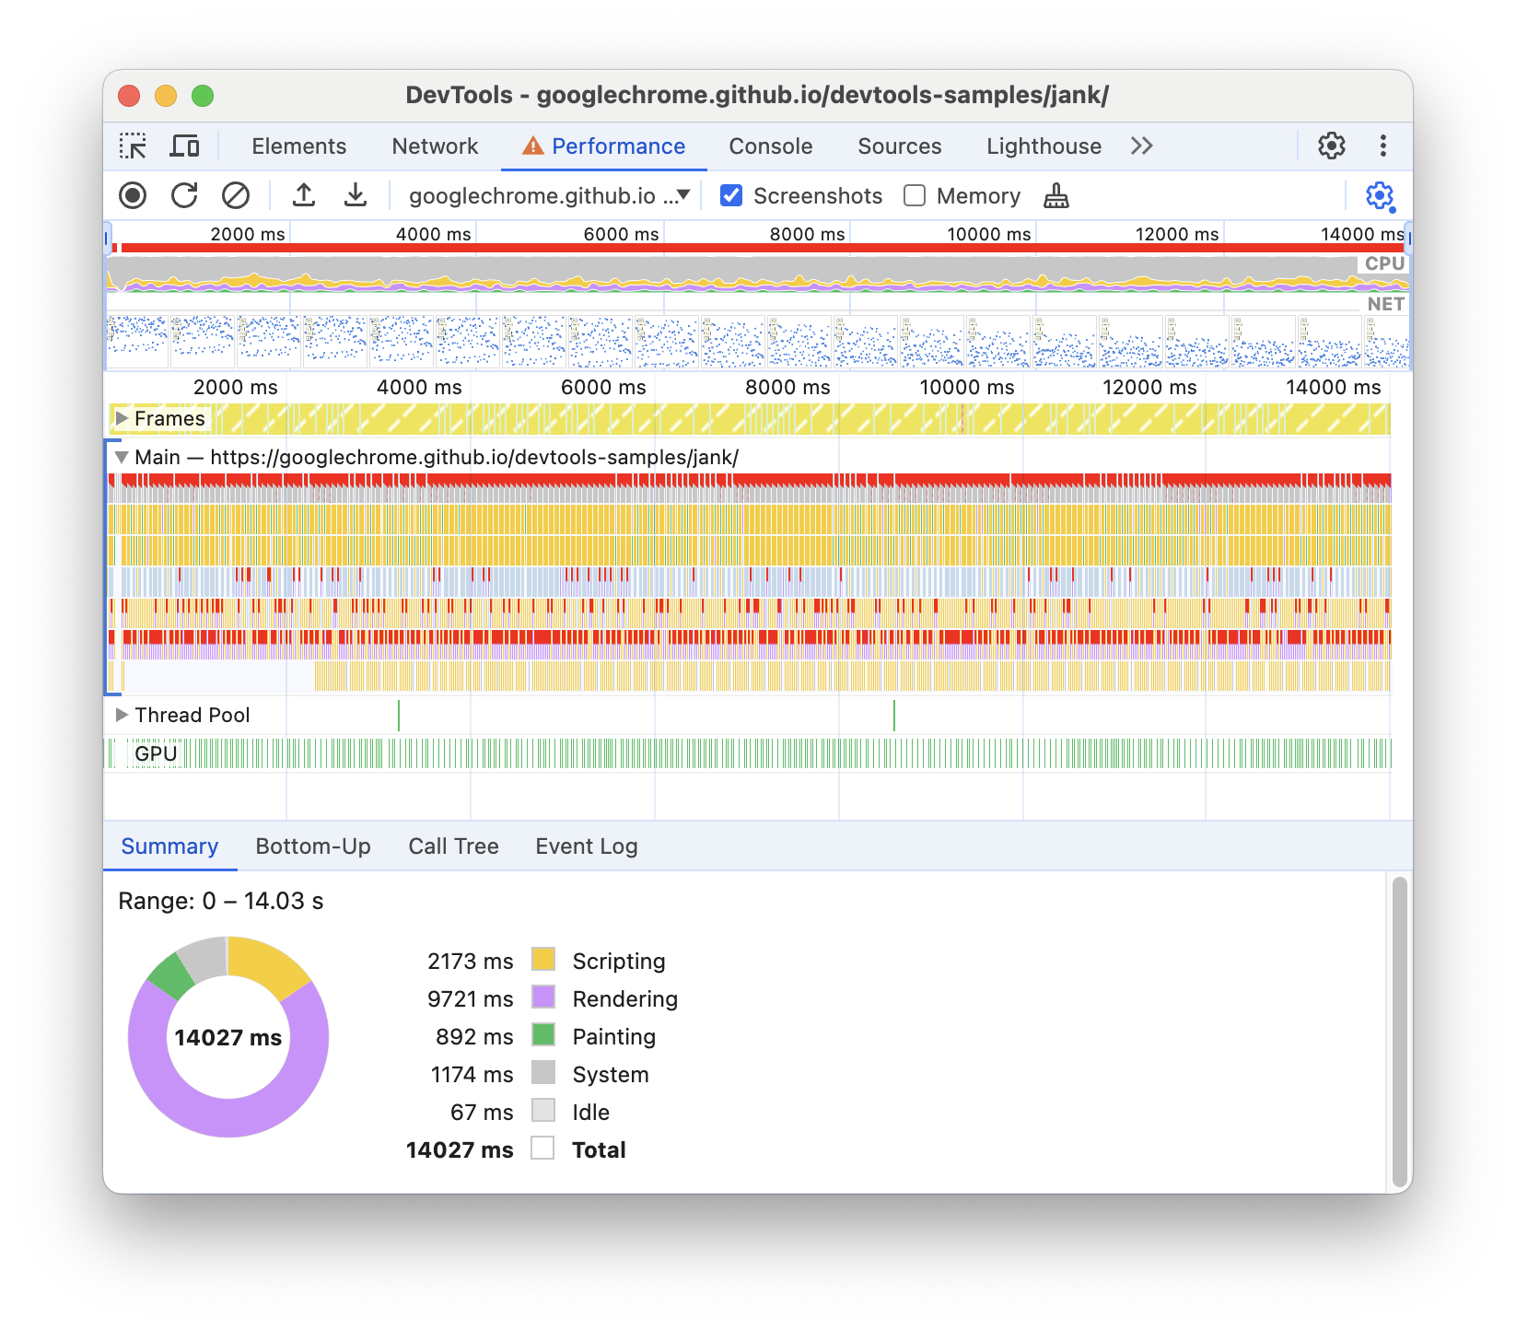Viewport: 1516px width, 1330px height.
Task: Expand the Frames track
Action: point(122,418)
